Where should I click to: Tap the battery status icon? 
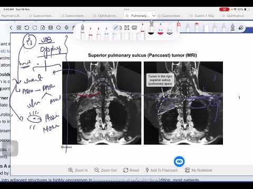click(247, 9)
